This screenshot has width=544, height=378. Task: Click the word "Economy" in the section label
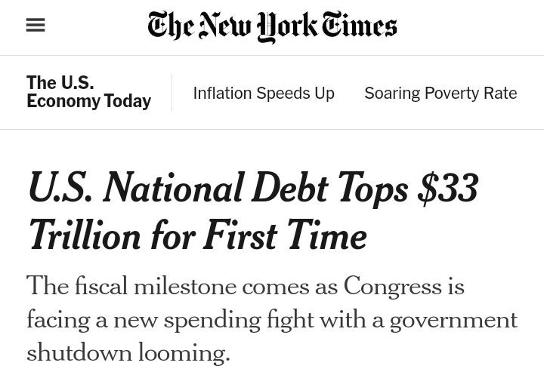click(60, 101)
